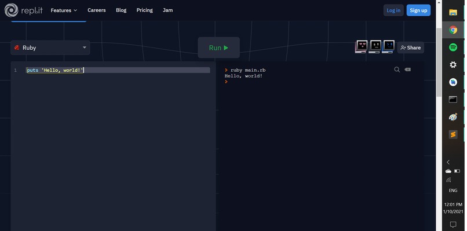Open File Explorer from taskbar
This screenshot has width=467, height=231.
pos(453,12)
